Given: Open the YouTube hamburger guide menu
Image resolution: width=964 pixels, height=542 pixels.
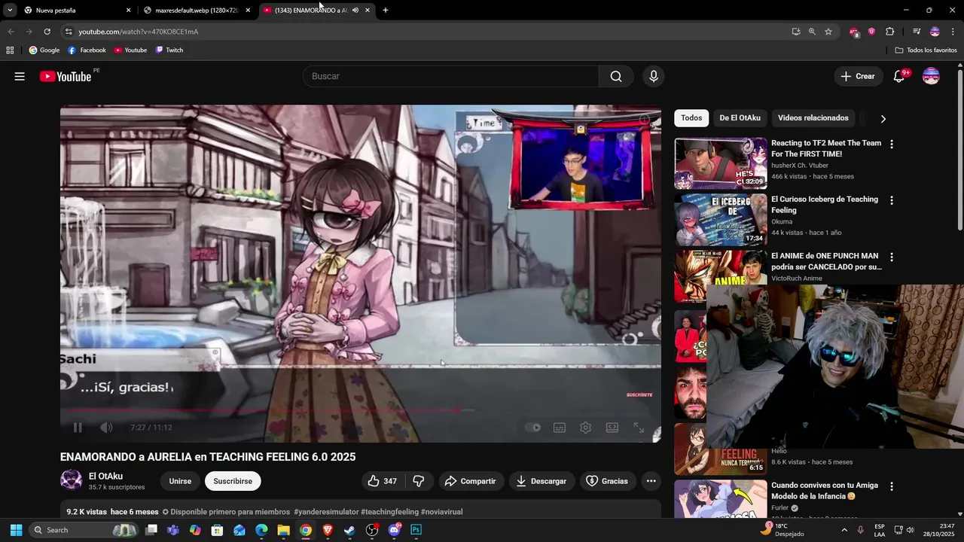Looking at the screenshot, I should (20, 76).
